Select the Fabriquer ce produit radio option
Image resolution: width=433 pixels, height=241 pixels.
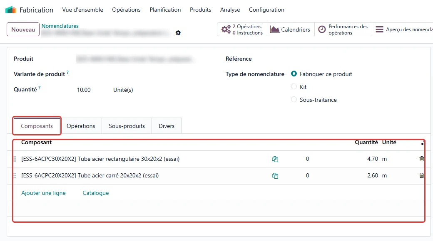pos(294,74)
